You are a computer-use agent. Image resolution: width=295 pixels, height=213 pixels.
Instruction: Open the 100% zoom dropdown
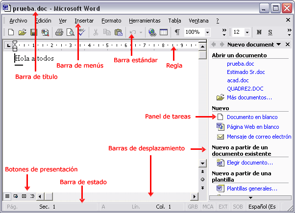coord(207,32)
